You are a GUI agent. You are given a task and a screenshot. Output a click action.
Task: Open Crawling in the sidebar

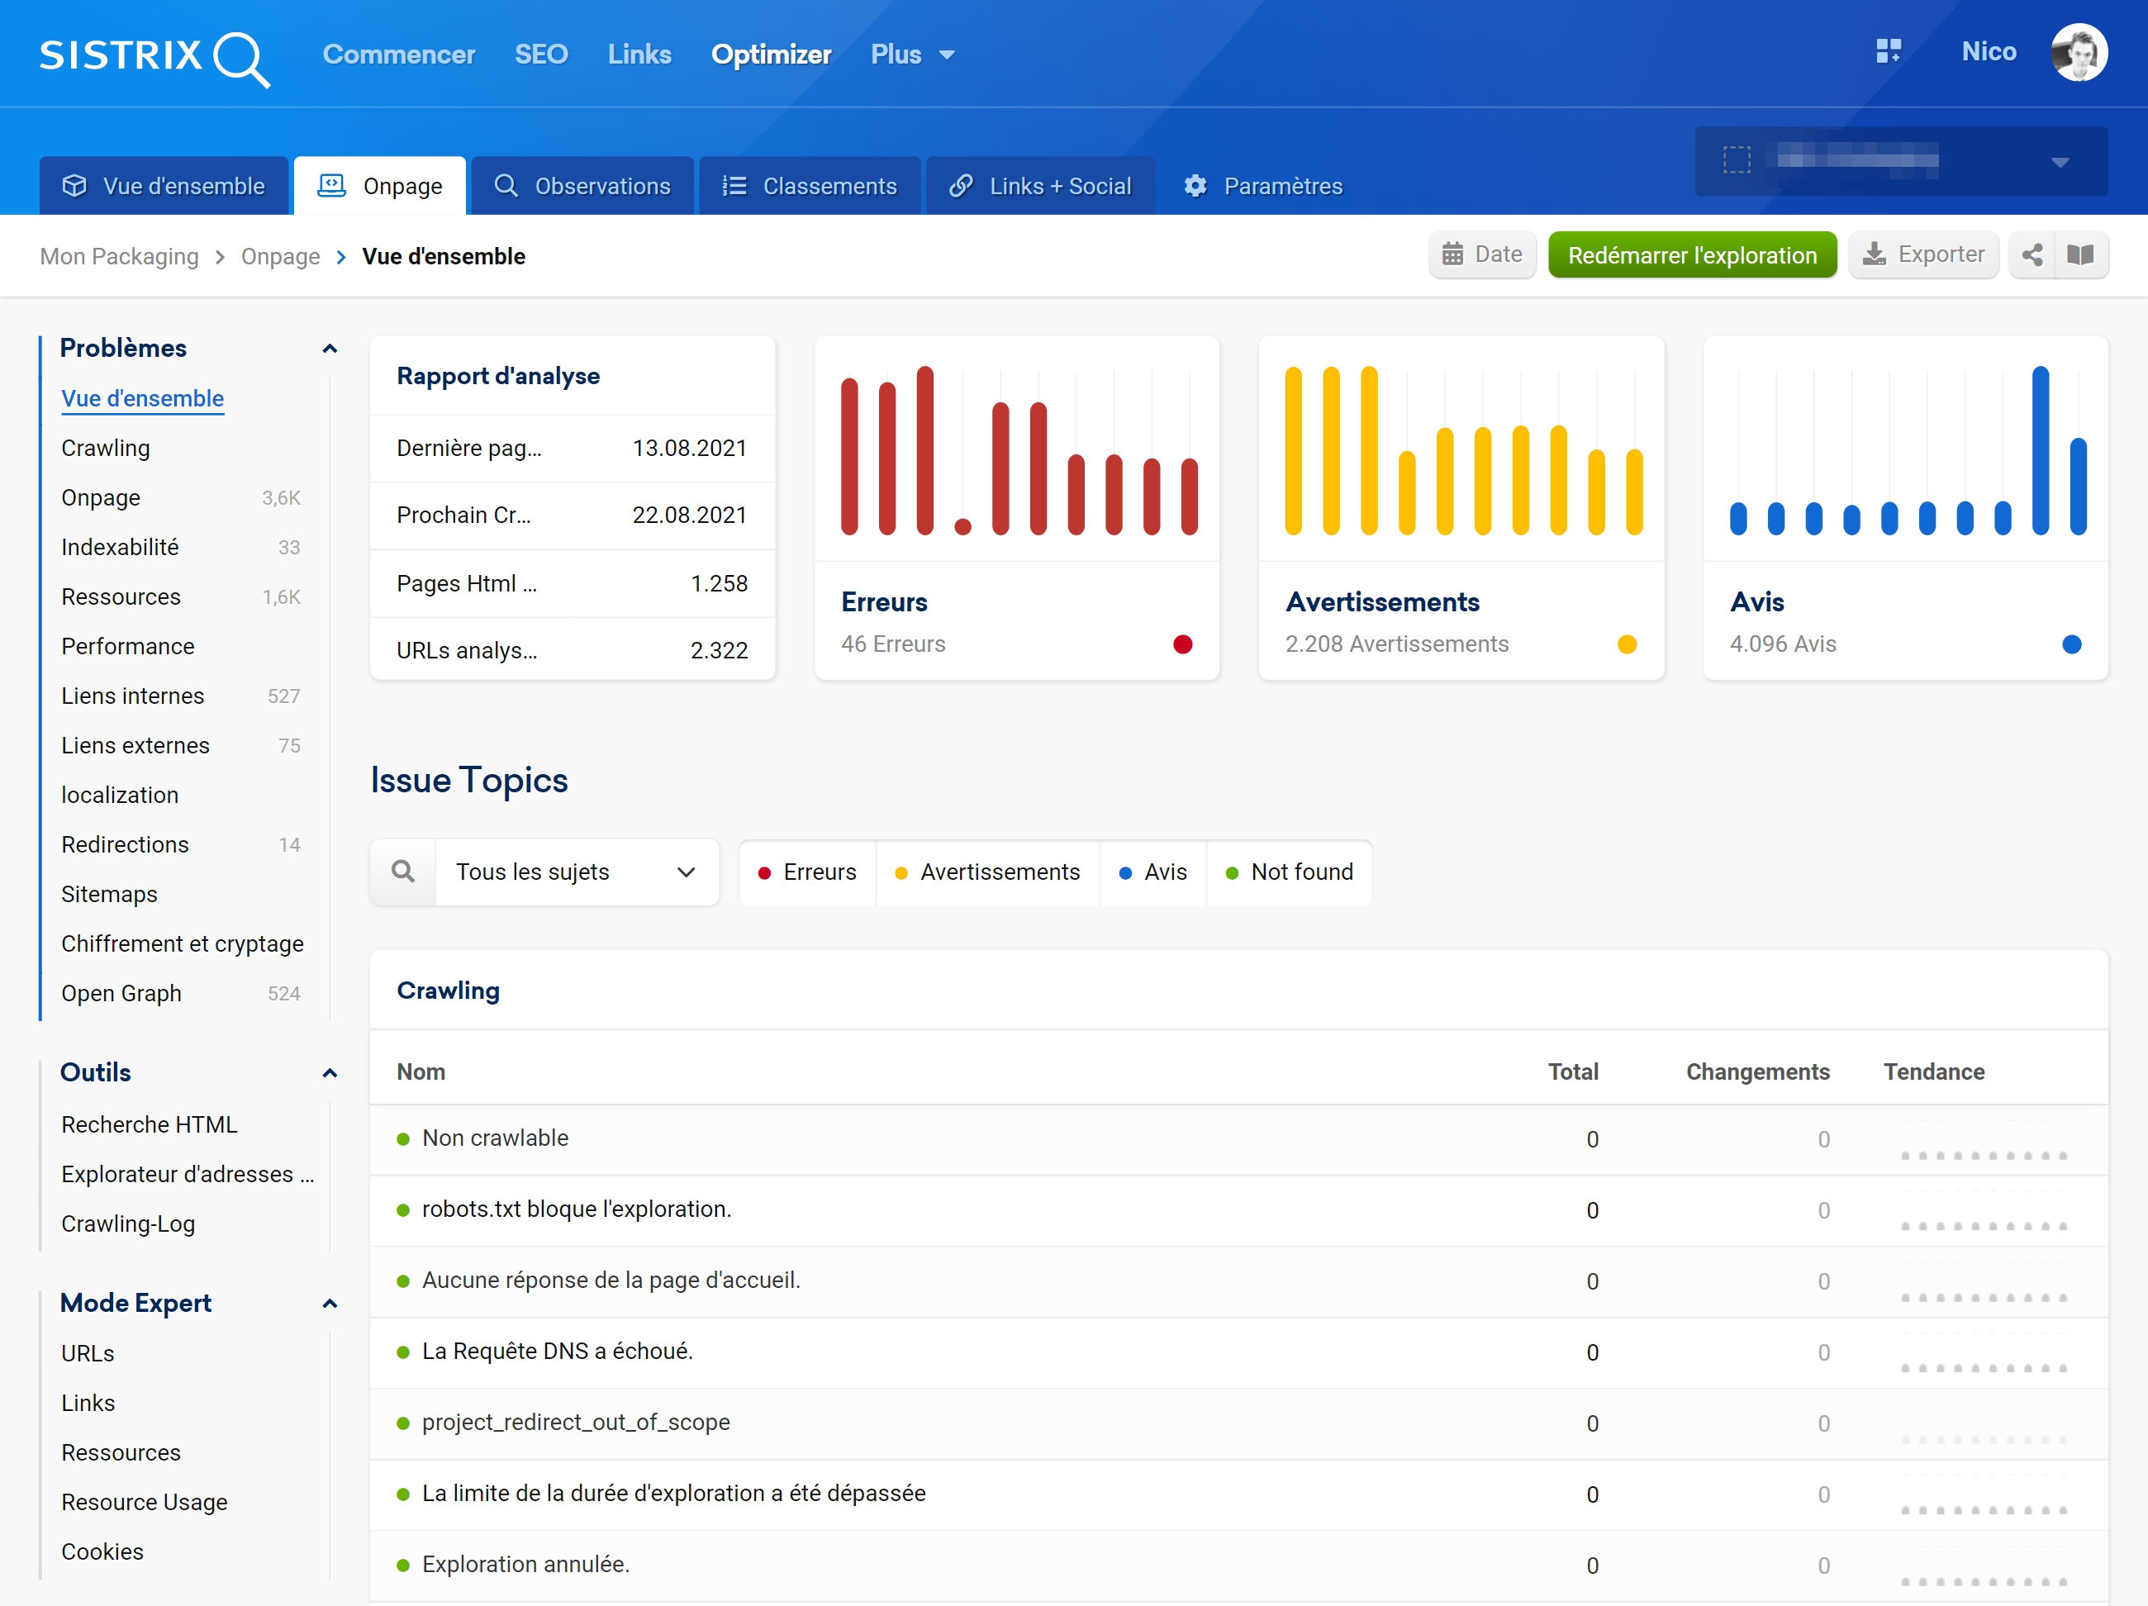pyautogui.click(x=106, y=449)
